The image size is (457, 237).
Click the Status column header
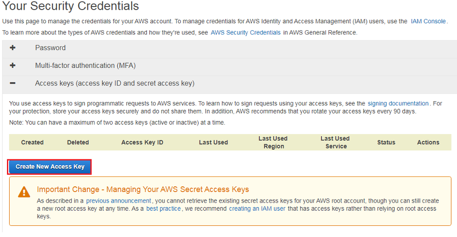(386, 142)
